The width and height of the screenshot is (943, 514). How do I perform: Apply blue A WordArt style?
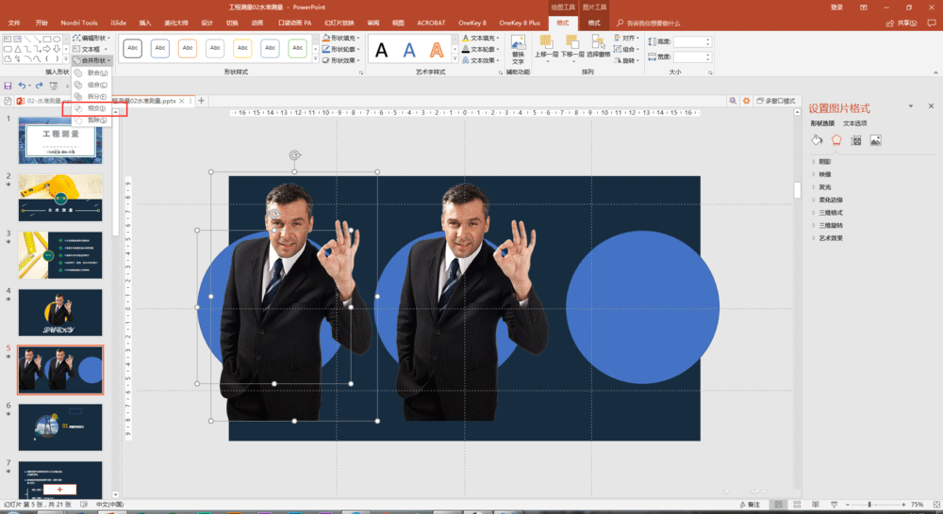click(x=409, y=50)
